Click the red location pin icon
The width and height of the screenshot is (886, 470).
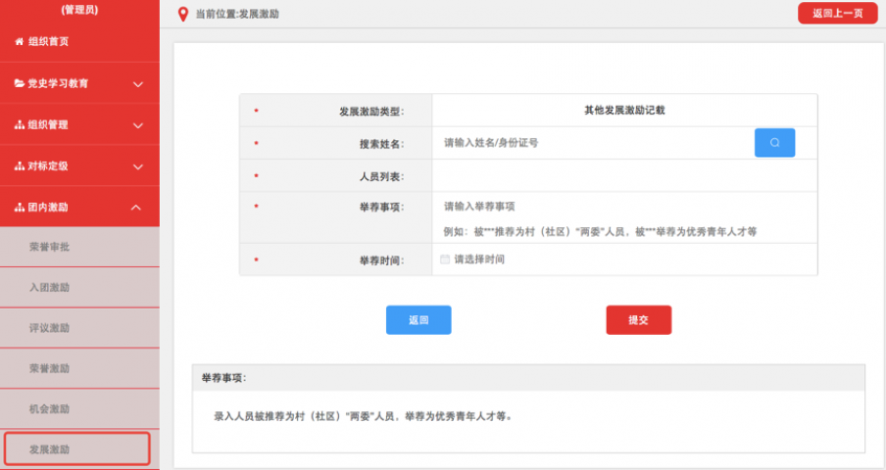(181, 14)
